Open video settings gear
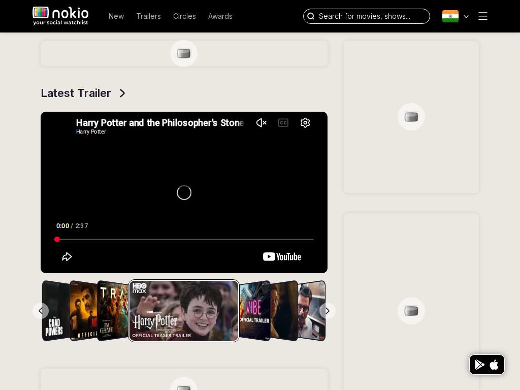The image size is (520, 390). tap(305, 123)
